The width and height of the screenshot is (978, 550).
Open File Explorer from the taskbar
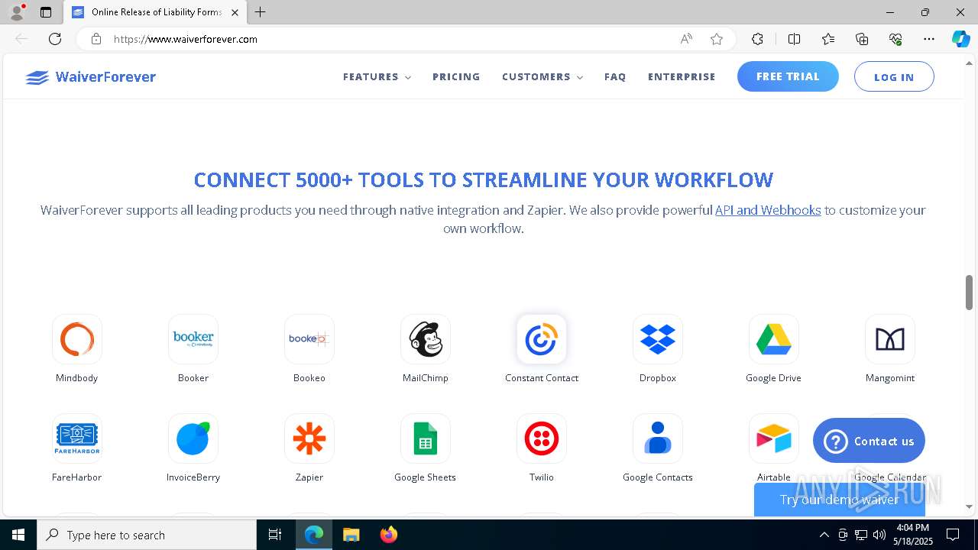tap(351, 535)
